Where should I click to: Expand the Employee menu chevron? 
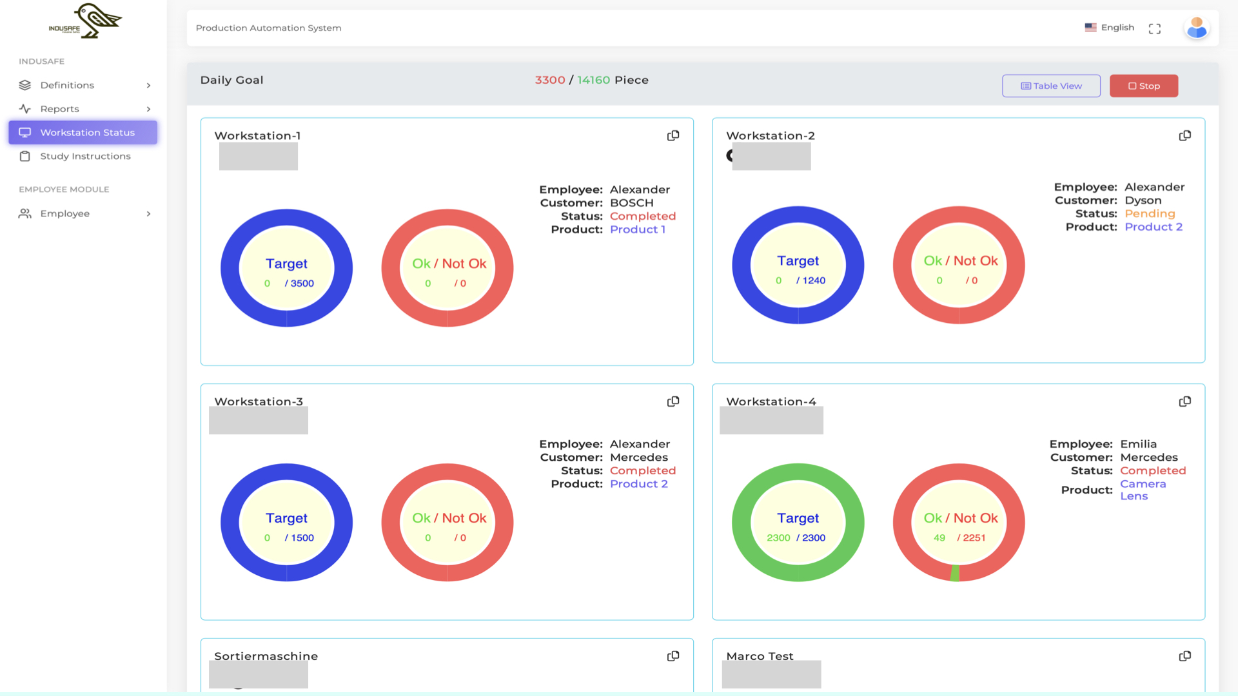[x=148, y=213]
